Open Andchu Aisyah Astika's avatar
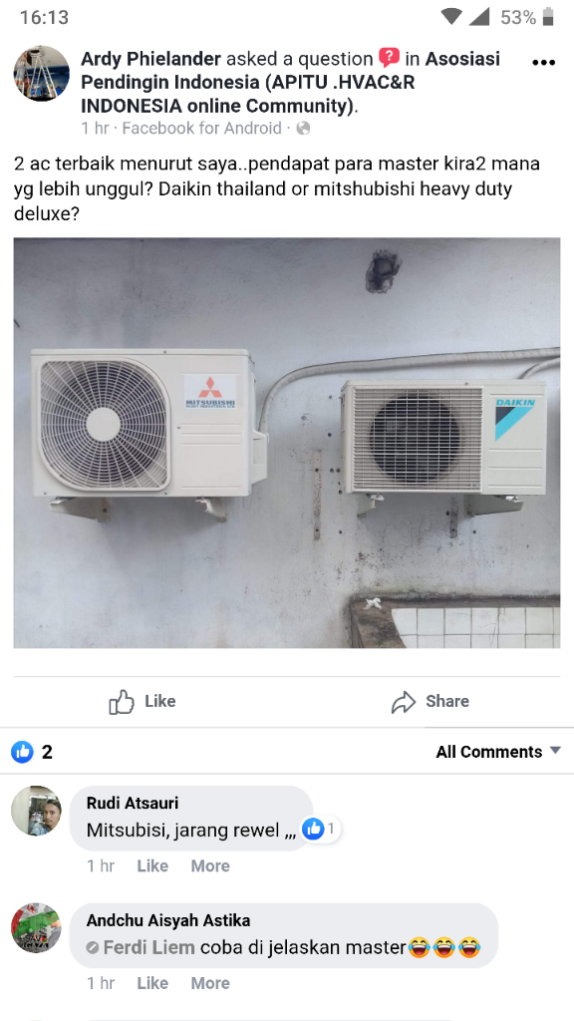Viewport: 574px width, 1021px height. pos(37,928)
